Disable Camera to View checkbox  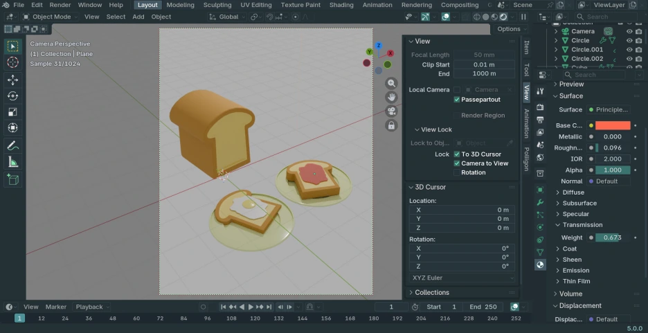457,163
